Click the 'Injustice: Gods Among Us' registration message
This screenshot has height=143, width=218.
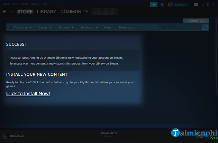pos(66,58)
